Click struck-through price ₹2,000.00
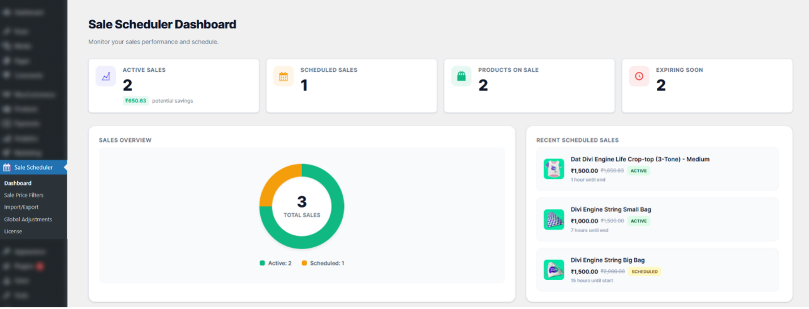 coord(613,272)
